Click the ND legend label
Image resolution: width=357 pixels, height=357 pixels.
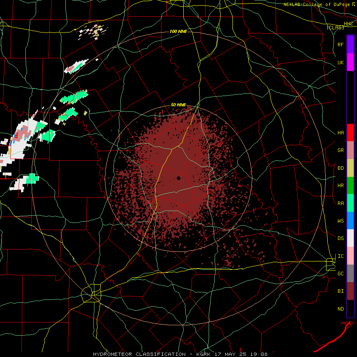pos(340,309)
